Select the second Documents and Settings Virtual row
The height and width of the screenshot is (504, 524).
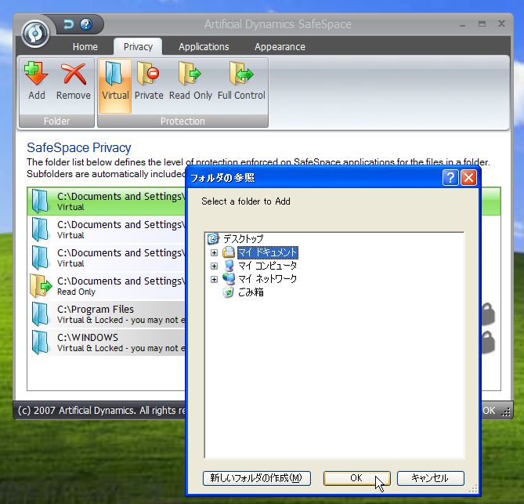(x=107, y=230)
